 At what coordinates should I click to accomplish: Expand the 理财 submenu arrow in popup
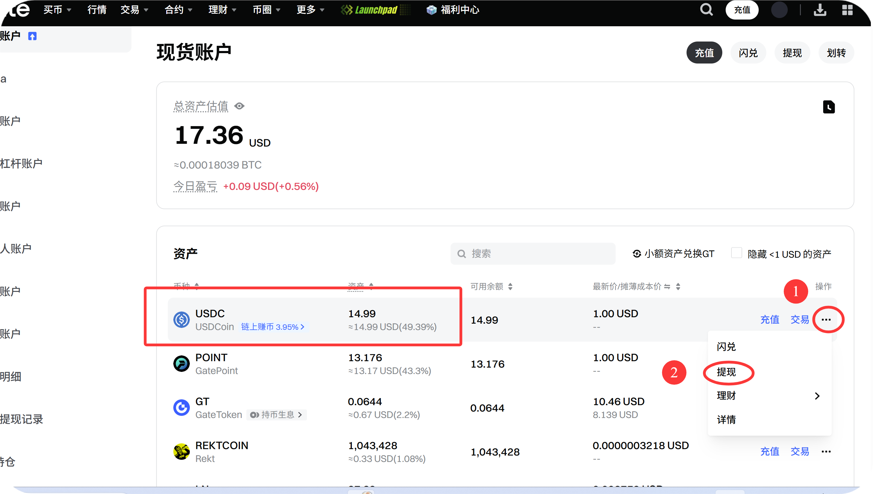click(x=817, y=396)
